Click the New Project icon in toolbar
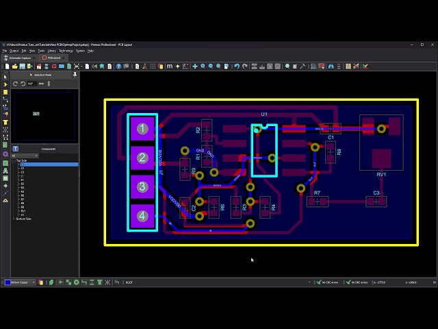 [x=7, y=66]
